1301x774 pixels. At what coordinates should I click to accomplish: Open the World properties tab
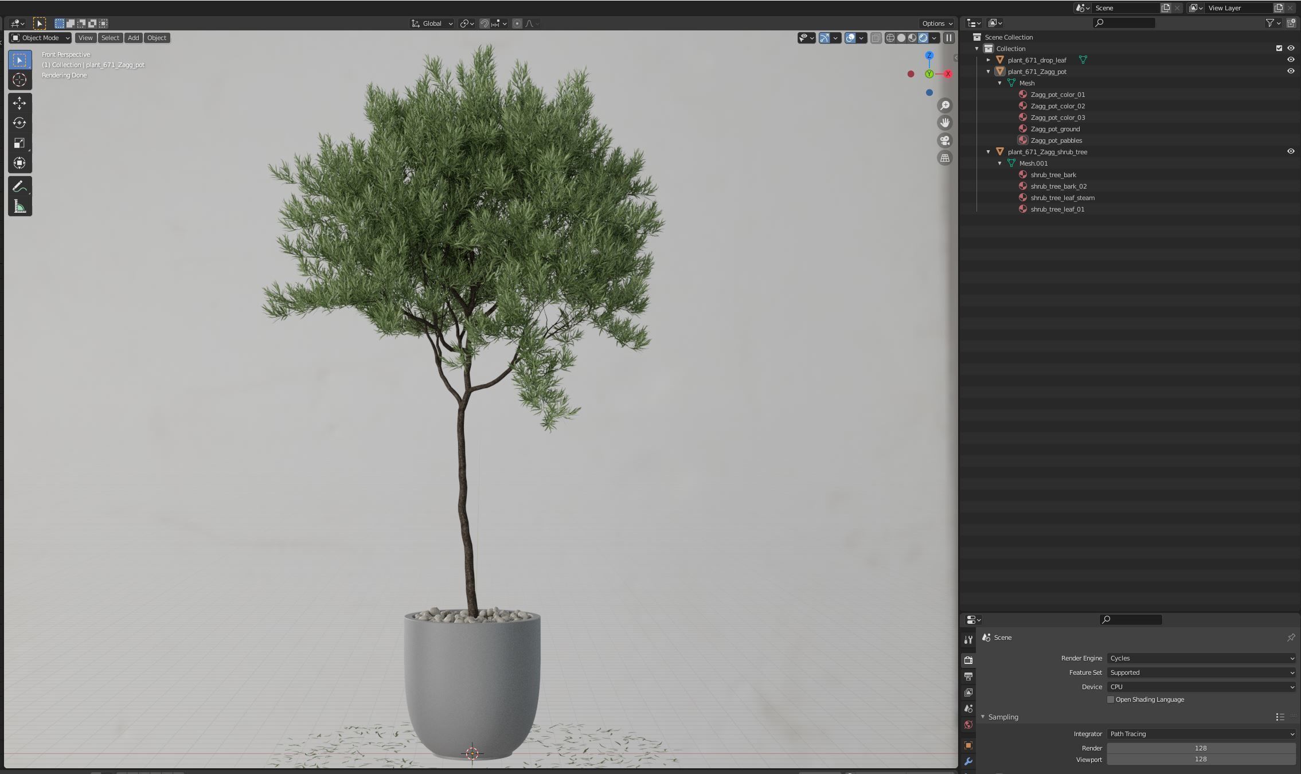(968, 725)
